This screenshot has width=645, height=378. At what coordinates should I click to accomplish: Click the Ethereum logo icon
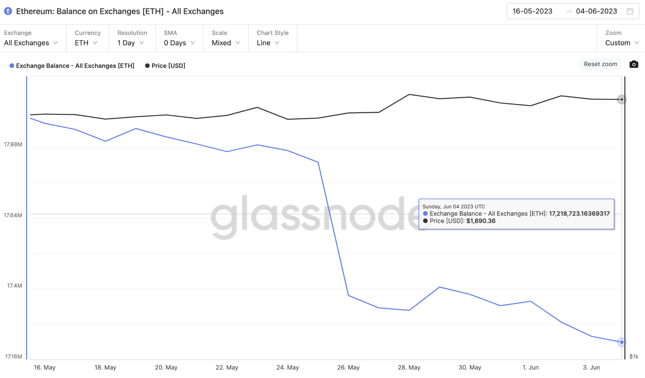pyautogui.click(x=8, y=11)
